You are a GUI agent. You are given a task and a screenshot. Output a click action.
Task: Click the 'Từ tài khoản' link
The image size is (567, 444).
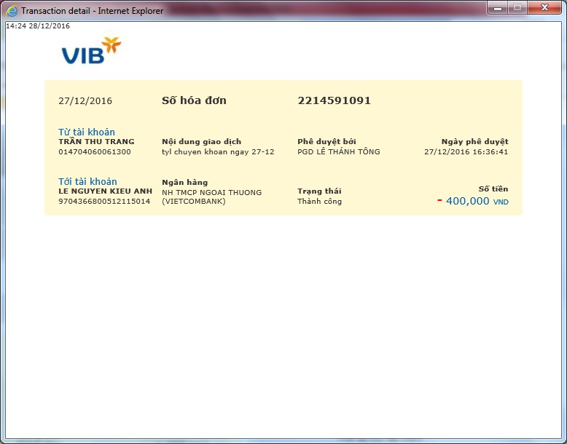pyautogui.click(x=87, y=132)
